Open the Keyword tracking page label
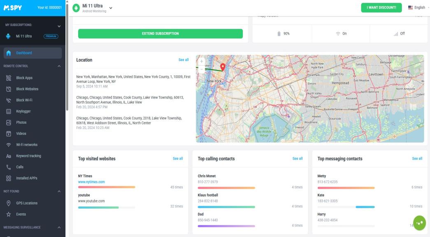This screenshot has height=237, width=430. click(x=28, y=156)
